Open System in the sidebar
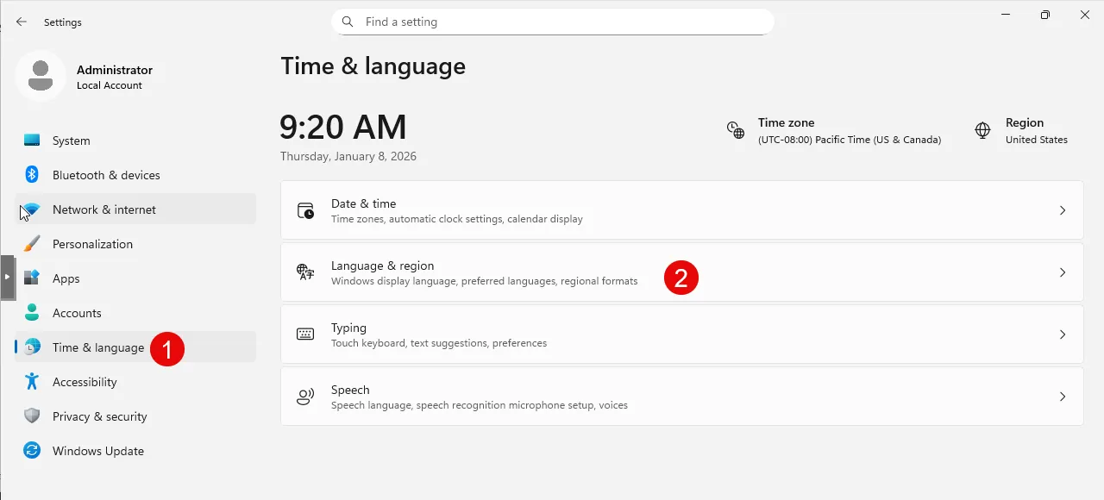This screenshot has width=1104, height=500. click(x=71, y=141)
